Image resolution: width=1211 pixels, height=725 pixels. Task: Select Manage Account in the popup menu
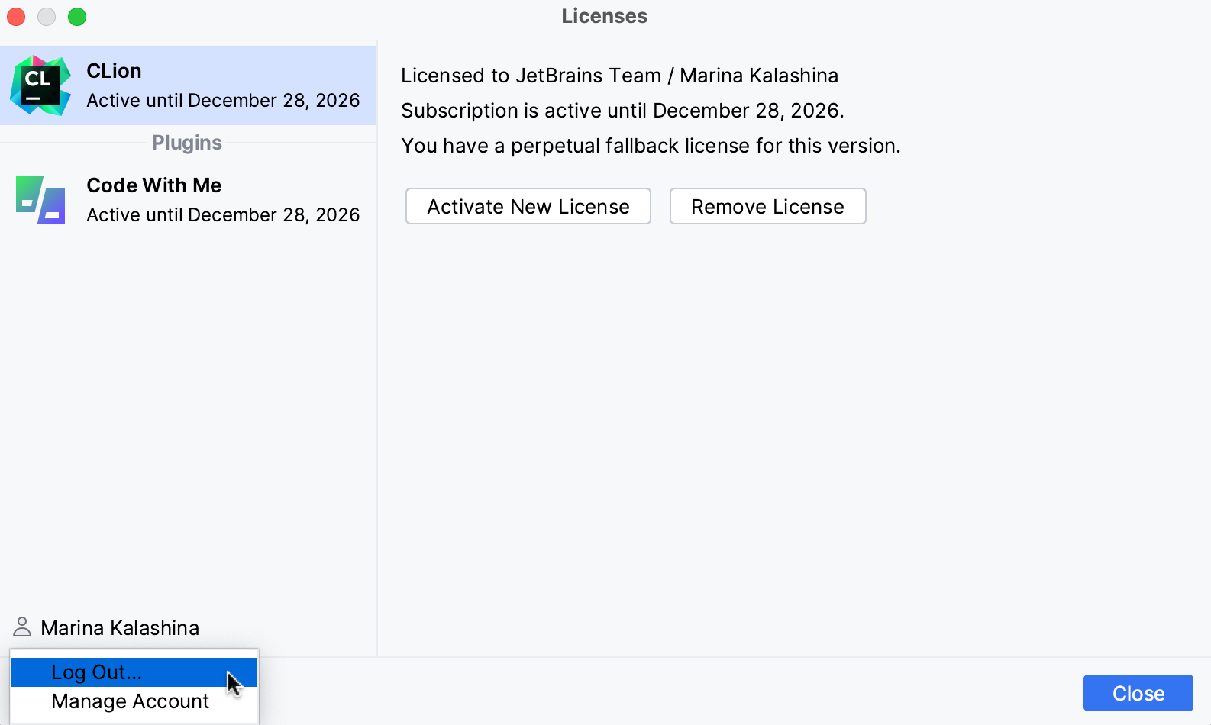click(x=130, y=701)
